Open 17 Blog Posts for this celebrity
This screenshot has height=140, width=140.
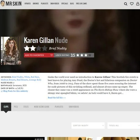[x=14, y=91]
